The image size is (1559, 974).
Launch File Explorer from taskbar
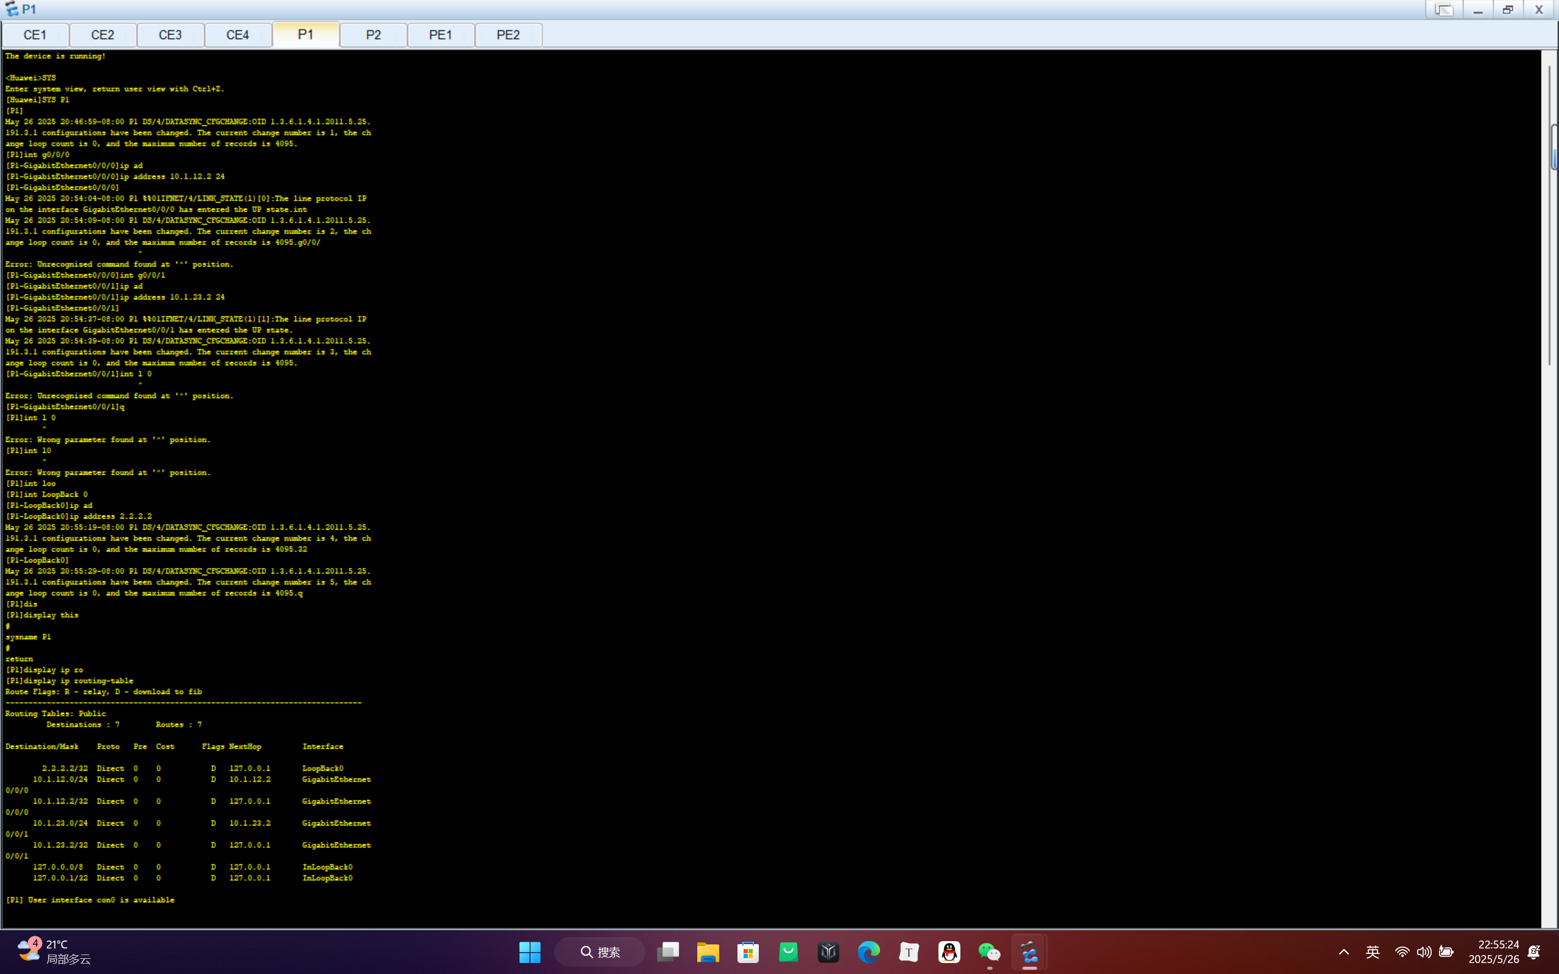pos(708,952)
